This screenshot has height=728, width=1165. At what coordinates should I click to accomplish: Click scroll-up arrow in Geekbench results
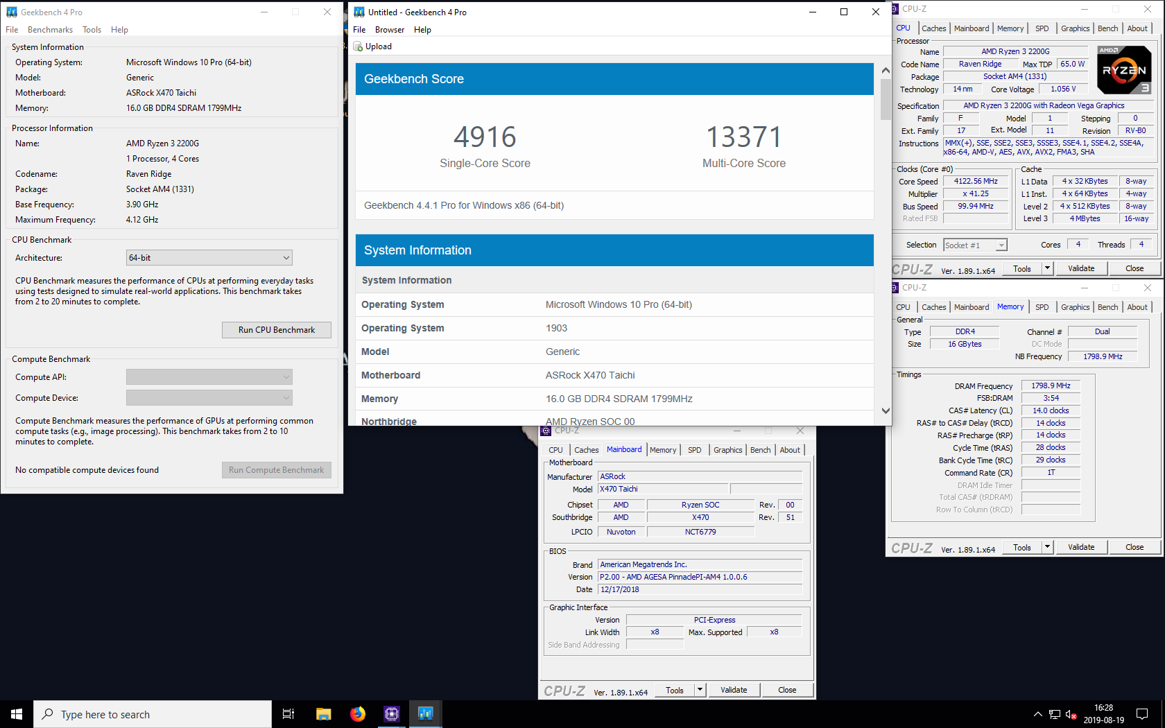pos(886,71)
